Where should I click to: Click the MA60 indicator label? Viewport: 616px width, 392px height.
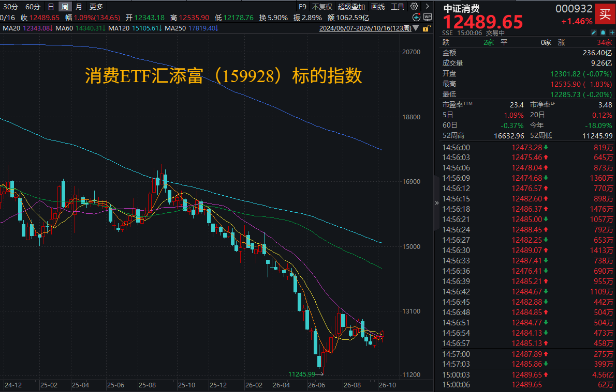(64, 28)
